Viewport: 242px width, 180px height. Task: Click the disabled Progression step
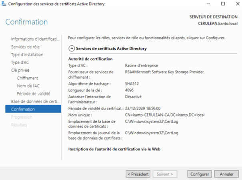coord(22,117)
